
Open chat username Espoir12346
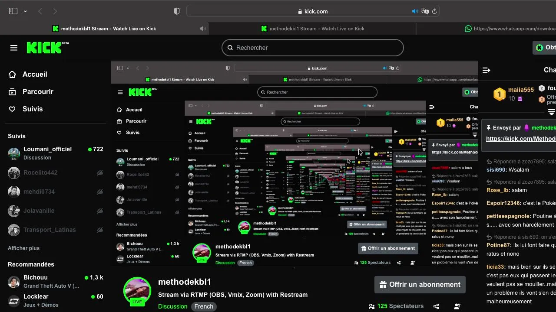pos(503,203)
